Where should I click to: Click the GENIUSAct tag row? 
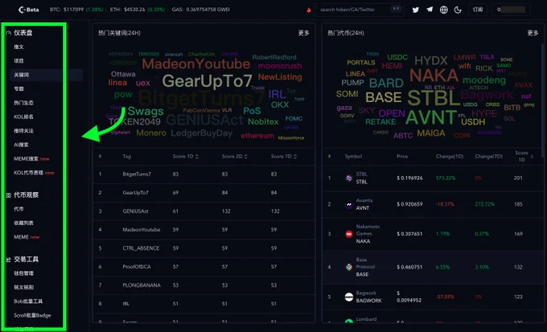tap(204, 211)
